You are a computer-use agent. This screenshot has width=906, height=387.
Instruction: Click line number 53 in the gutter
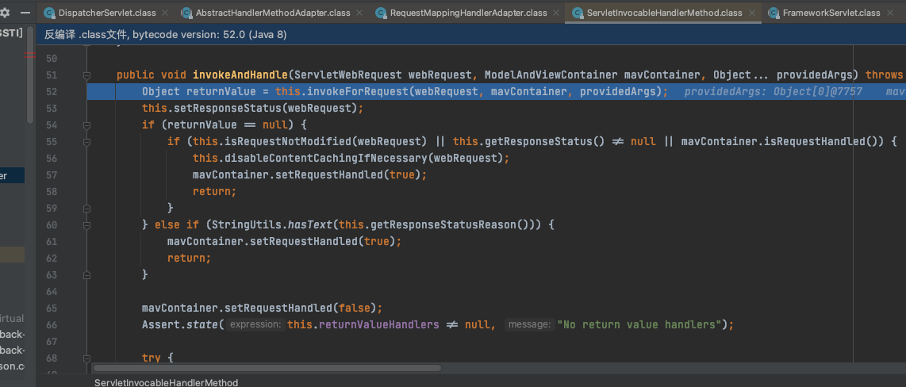[x=52, y=109]
